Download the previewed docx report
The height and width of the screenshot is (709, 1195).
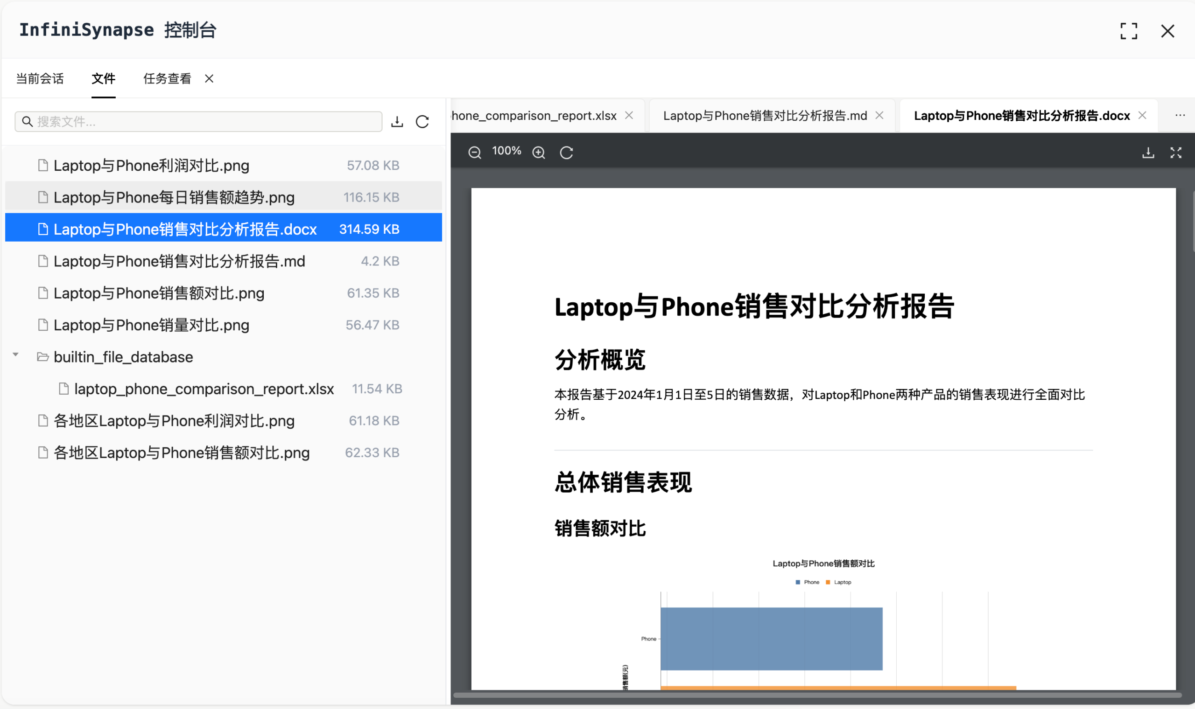pos(1148,152)
